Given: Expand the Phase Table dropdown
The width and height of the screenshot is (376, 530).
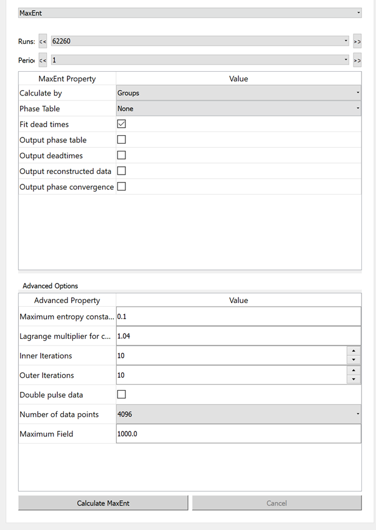Looking at the screenshot, I should tap(238, 109).
